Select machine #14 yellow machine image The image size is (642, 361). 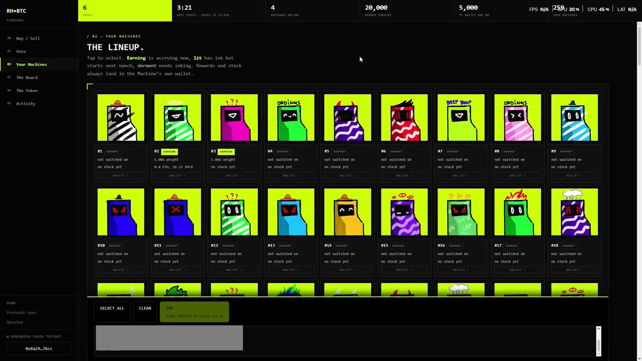click(x=348, y=212)
